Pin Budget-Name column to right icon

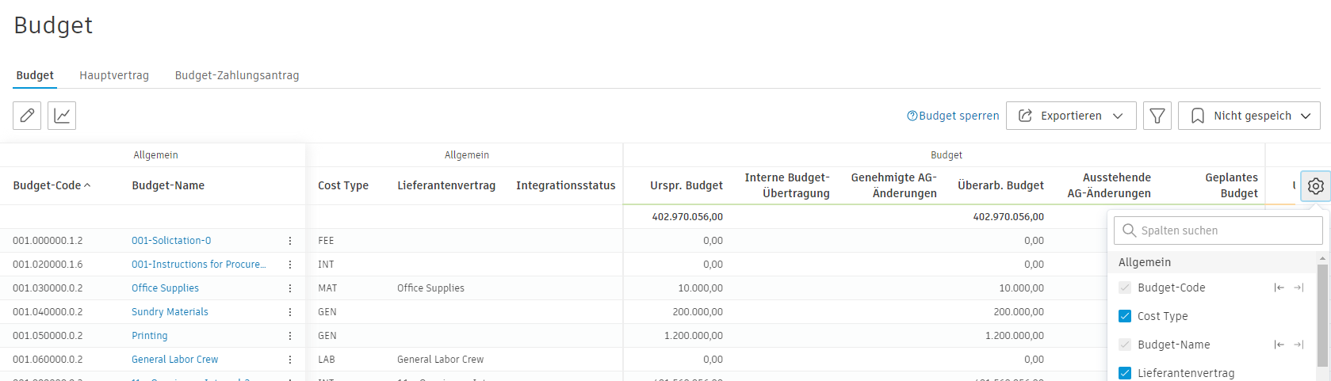[1298, 345]
